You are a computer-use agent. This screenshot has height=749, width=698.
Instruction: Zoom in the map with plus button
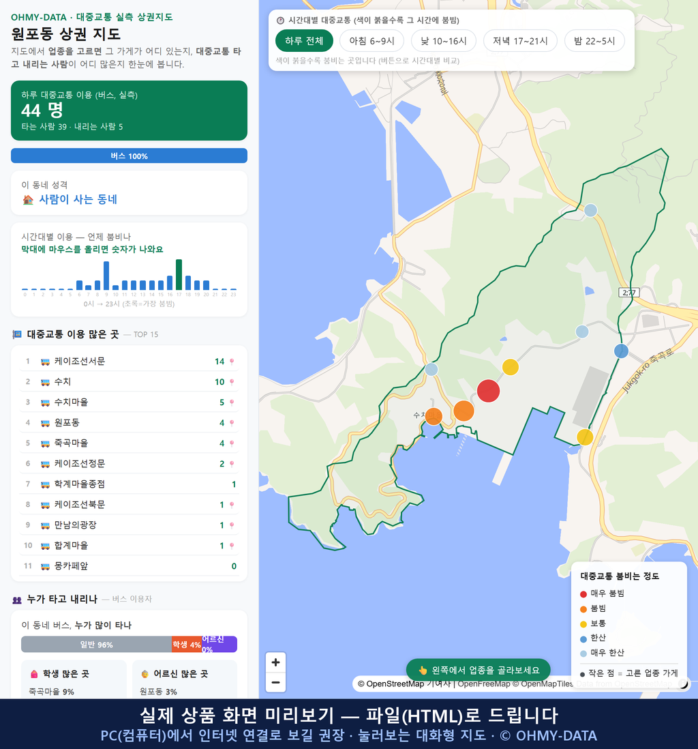point(275,662)
